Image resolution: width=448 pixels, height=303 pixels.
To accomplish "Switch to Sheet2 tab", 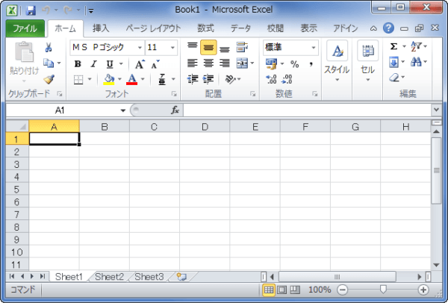I will (x=110, y=277).
